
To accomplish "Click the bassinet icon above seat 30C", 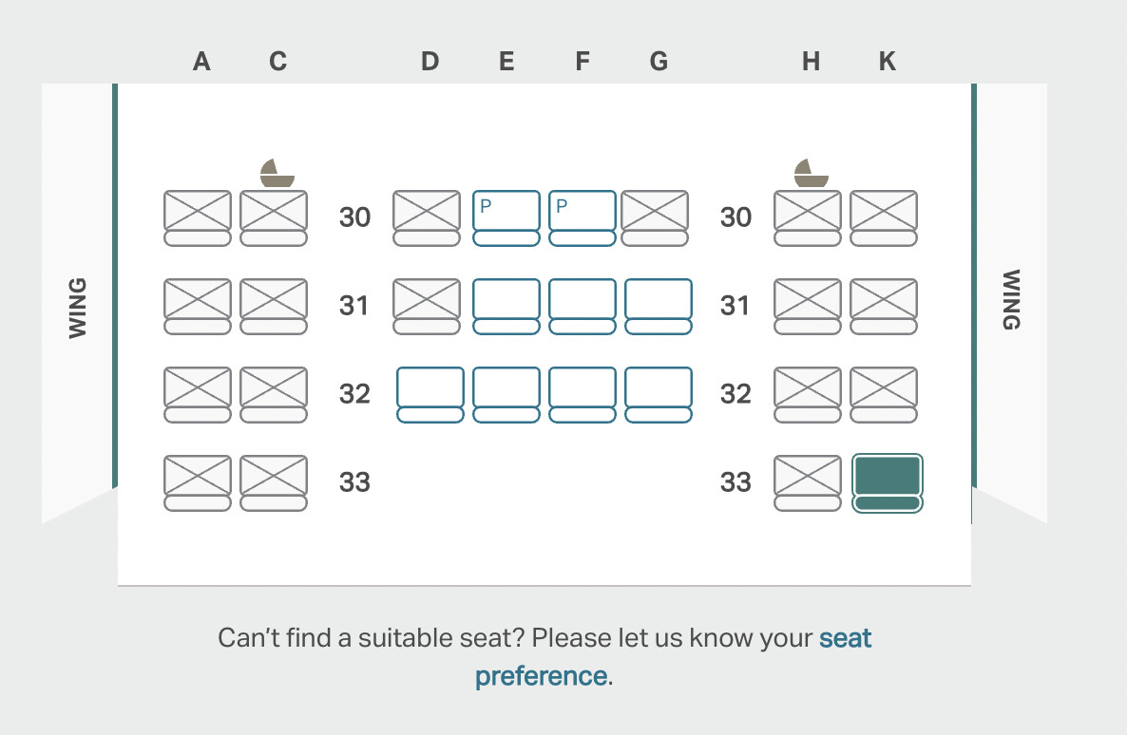I will (277, 173).
